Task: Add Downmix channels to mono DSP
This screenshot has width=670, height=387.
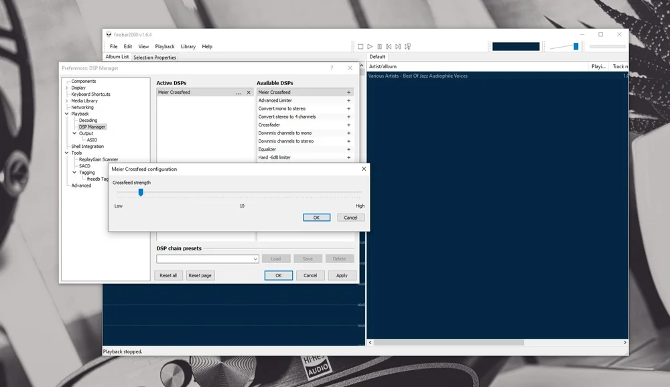Action: 348,133
